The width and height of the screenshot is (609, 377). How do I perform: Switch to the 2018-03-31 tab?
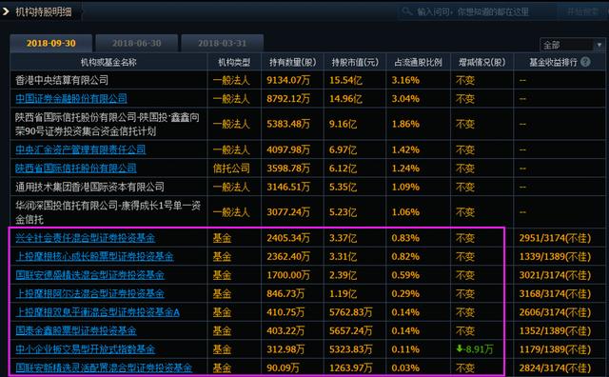point(222,43)
